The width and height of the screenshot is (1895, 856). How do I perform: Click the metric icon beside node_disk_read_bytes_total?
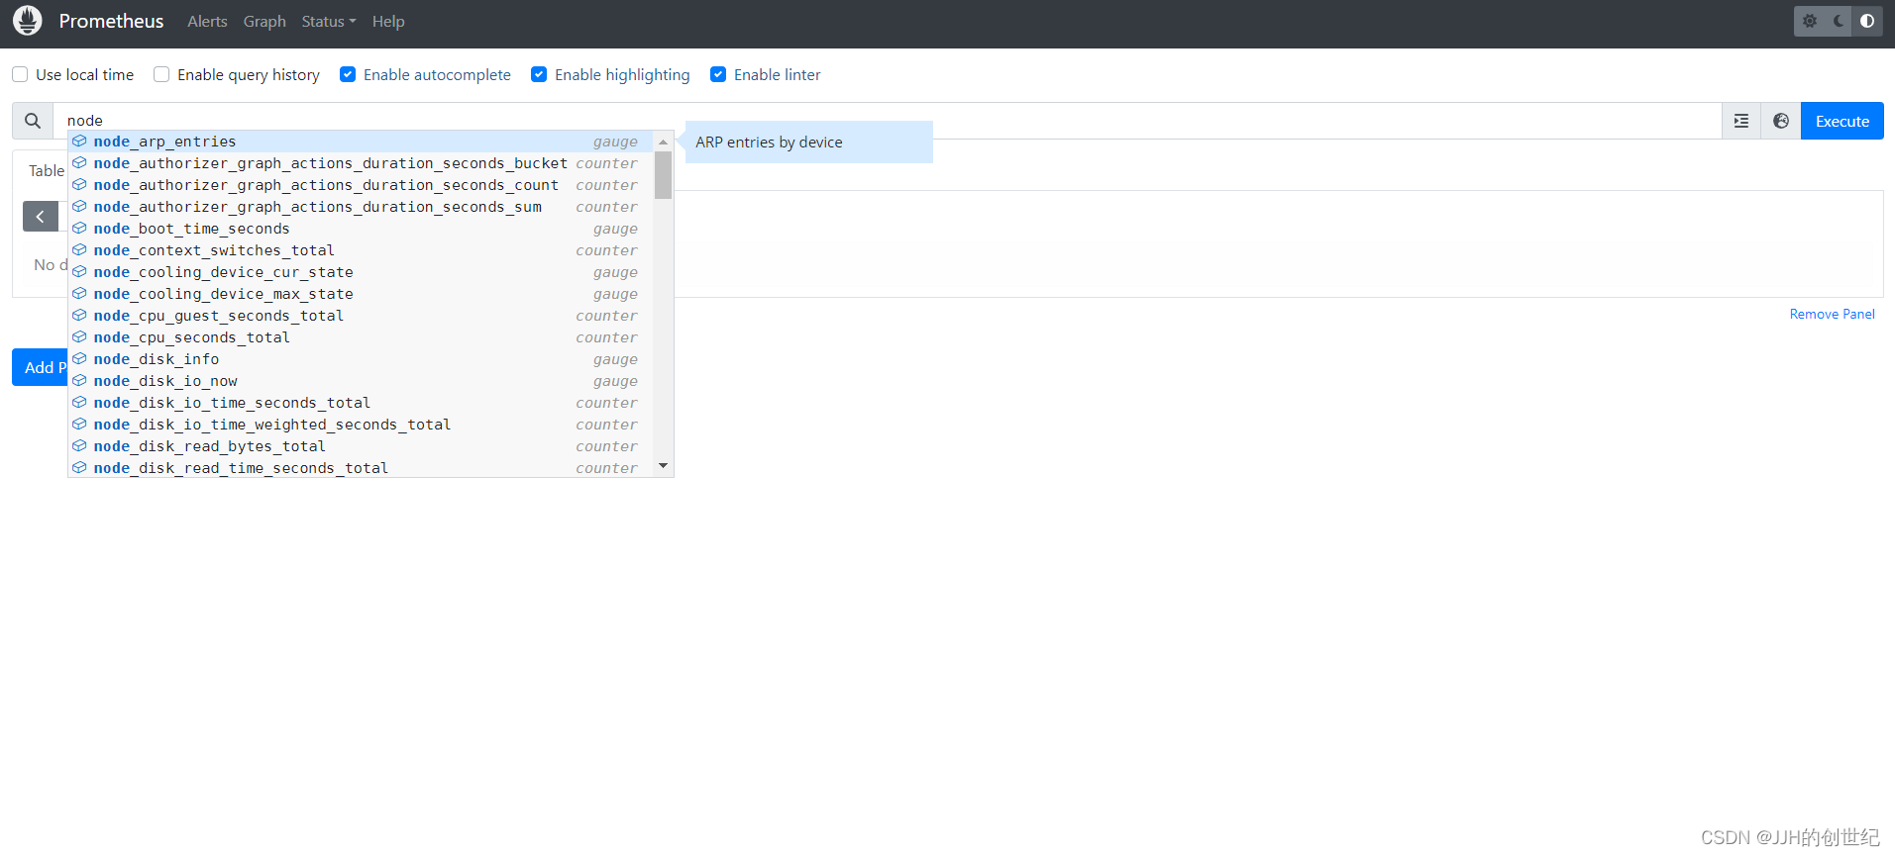tap(79, 446)
